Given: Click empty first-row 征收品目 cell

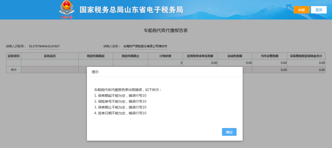Looking at the screenshot, I should pyautogui.click(x=50, y=63).
